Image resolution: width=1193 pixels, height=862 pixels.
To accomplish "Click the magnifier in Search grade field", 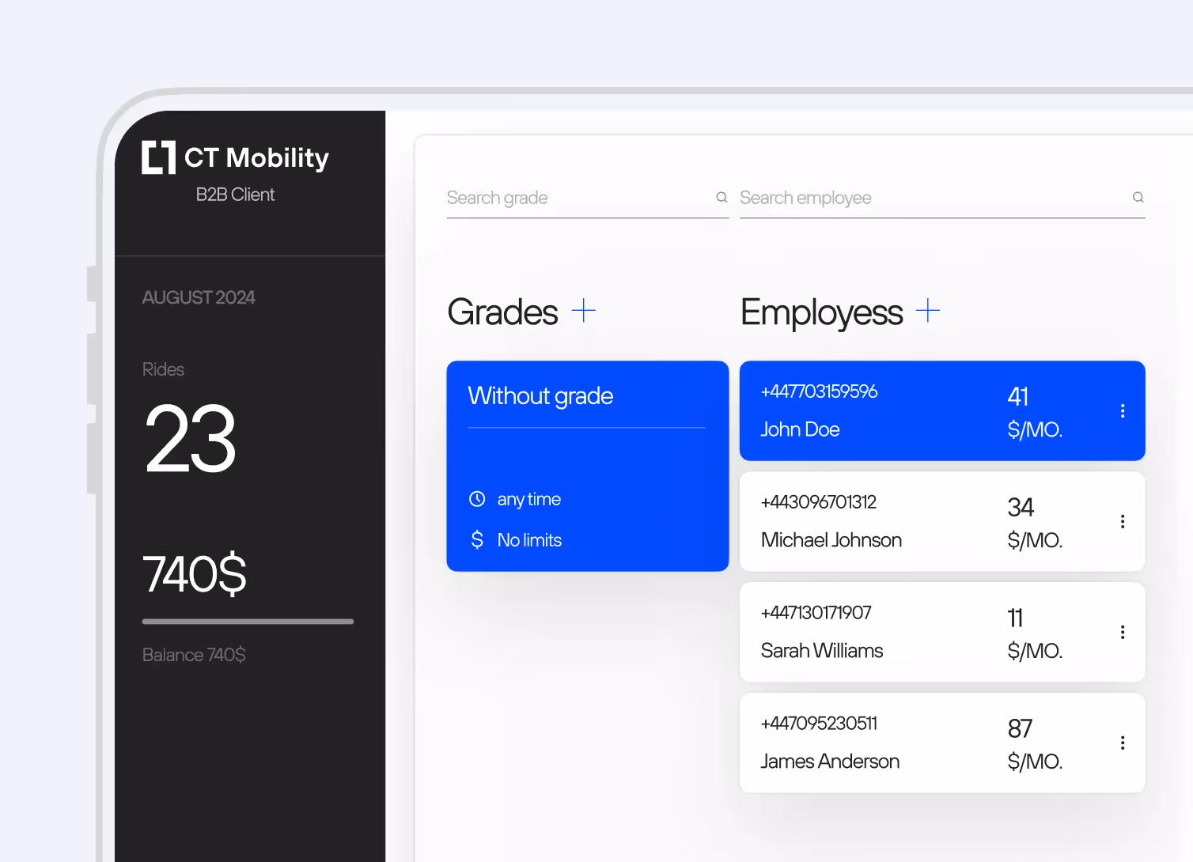I will click(x=721, y=197).
